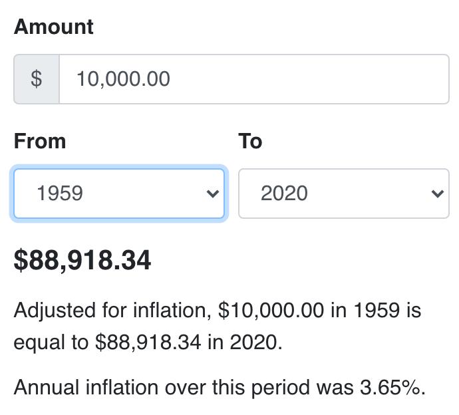Click the chevron arrow in the To selector
Image resolution: width=459 pixels, height=415 pixels.
point(437,194)
